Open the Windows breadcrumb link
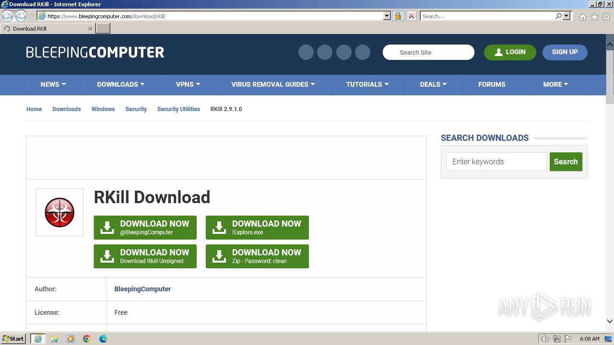 pyautogui.click(x=103, y=109)
